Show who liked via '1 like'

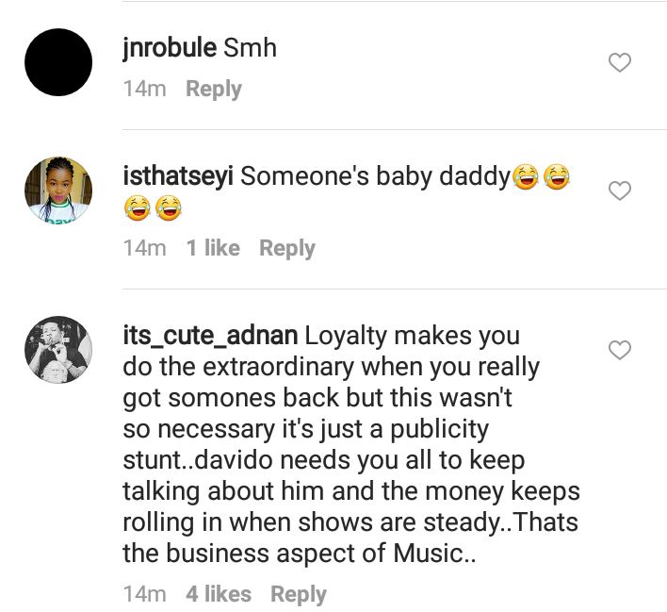[213, 248]
